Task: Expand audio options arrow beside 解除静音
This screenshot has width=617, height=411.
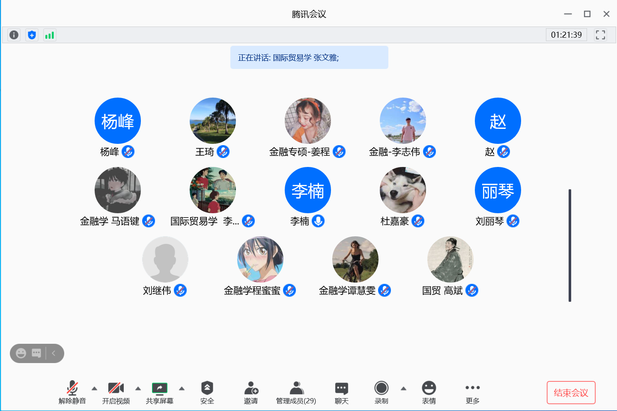Action: 95,389
